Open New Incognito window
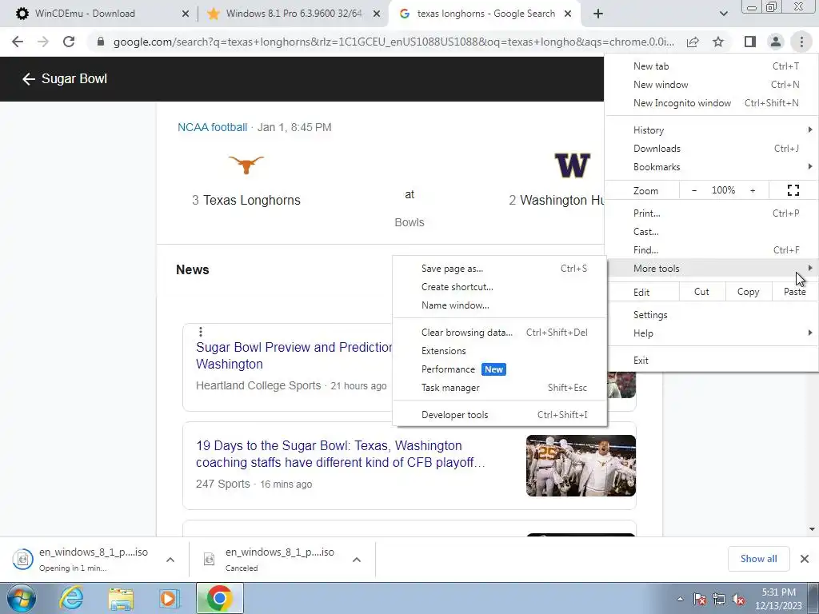 711,103
